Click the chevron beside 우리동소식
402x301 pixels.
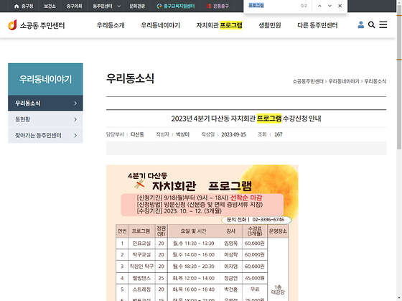tap(75, 103)
